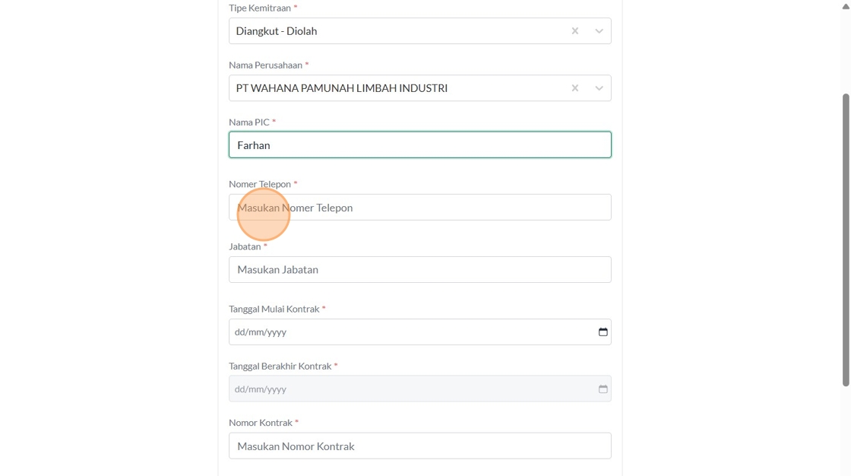Click the Nama PIC label
851x476 pixels.
(x=249, y=122)
